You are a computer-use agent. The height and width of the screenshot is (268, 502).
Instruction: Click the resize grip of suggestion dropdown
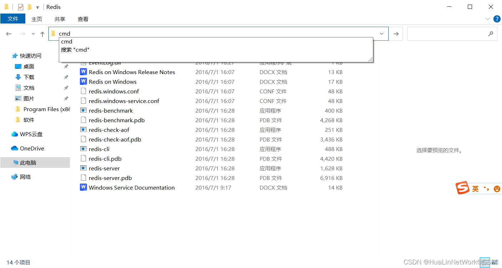[370, 60]
